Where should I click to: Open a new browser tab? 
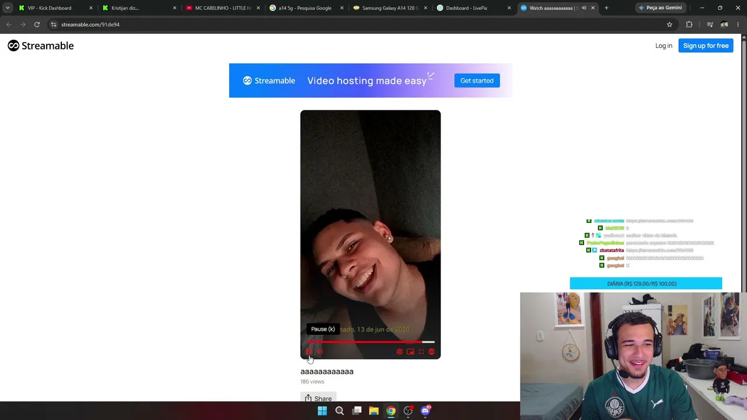pos(606,8)
